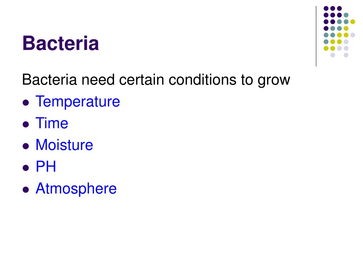The height and width of the screenshot is (272, 363).
Task: Click the bottom-left lavender dot in grid
Action: pyautogui.click(x=333, y=55)
